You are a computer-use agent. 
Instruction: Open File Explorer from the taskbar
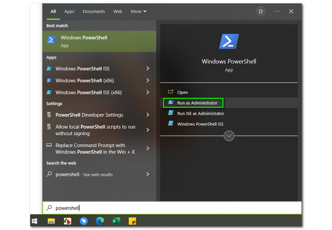51,221
